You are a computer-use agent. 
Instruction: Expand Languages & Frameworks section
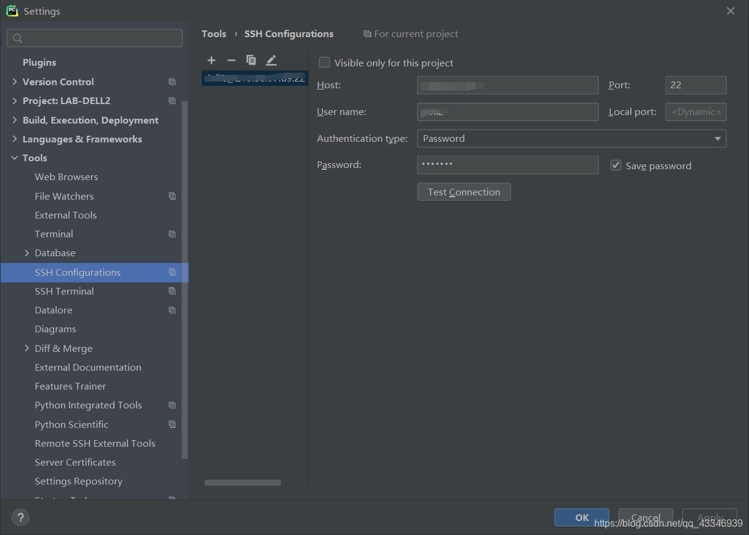tap(15, 139)
